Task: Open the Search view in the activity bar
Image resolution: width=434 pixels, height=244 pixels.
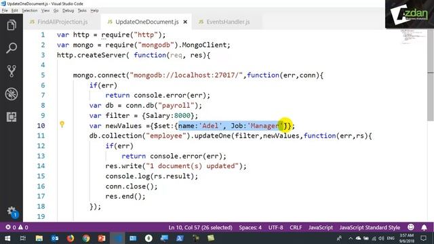Action: coord(12,48)
